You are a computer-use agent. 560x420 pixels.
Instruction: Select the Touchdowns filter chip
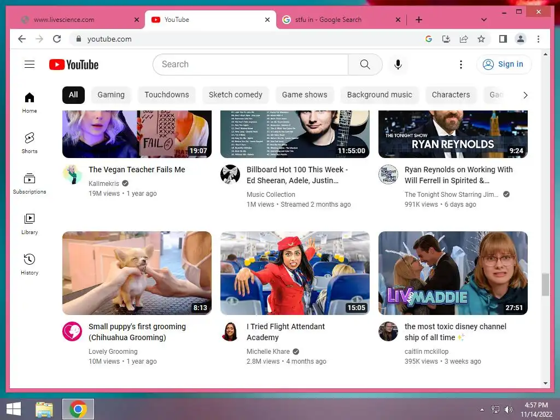coord(167,95)
